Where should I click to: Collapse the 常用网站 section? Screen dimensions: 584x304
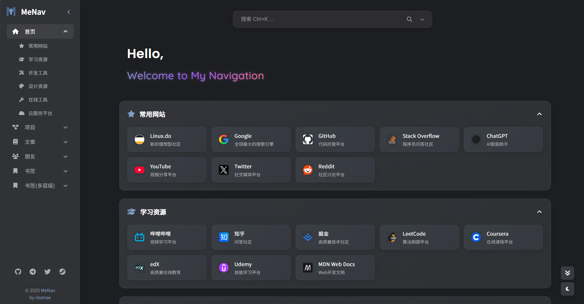(539, 114)
